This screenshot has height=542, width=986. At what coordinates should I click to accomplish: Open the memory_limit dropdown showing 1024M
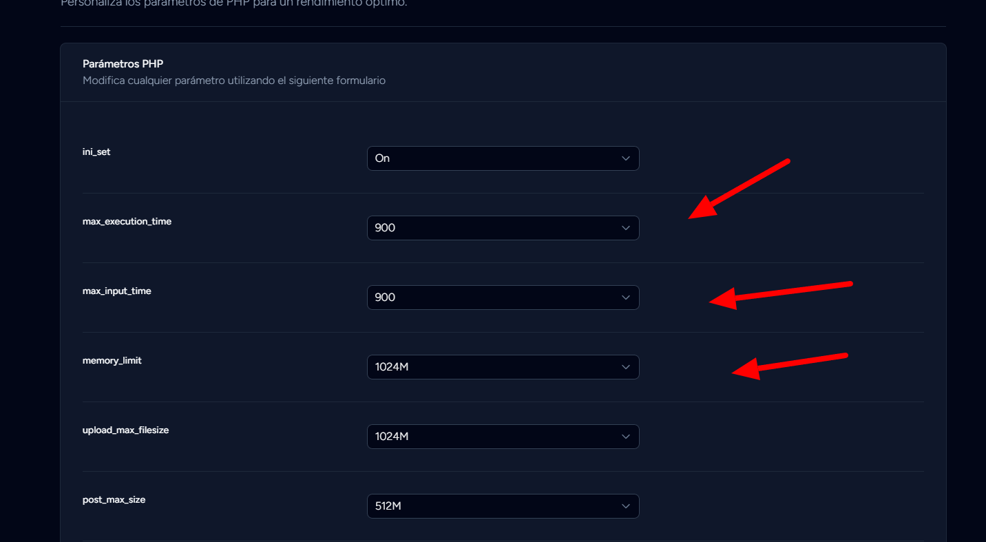tap(503, 367)
